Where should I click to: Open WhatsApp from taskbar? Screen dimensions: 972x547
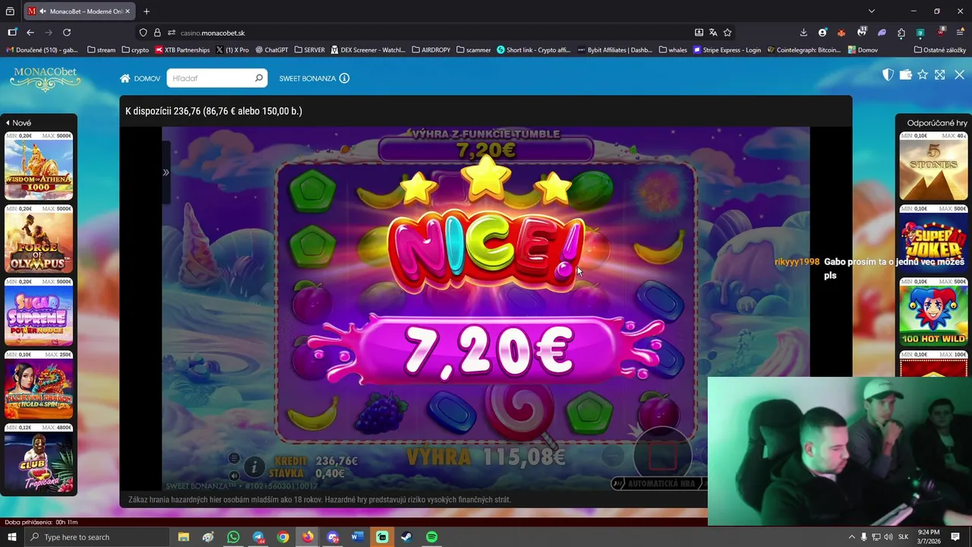[x=233, y=537]
